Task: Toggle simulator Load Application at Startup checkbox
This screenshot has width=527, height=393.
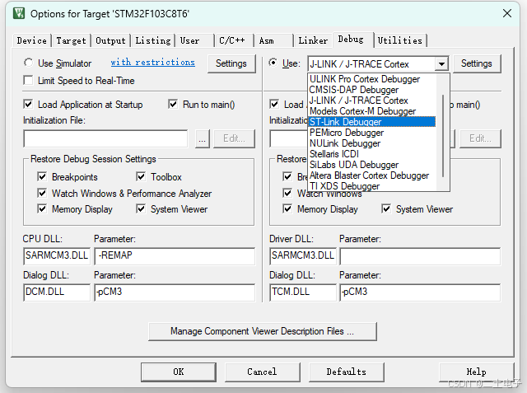Action: (28, 104)
